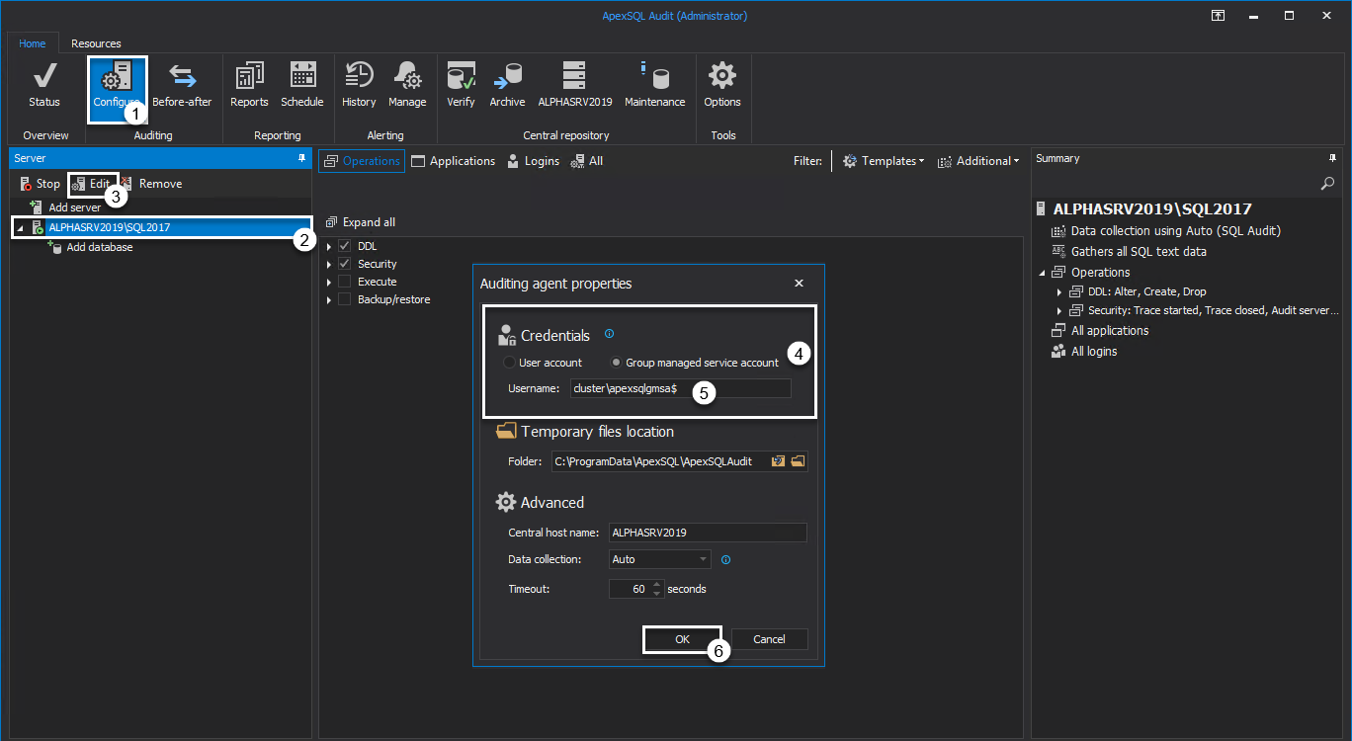Click the OK button in agent properties
The height and width of the screenshot is (741, 1352).
[x=682, y=639]
